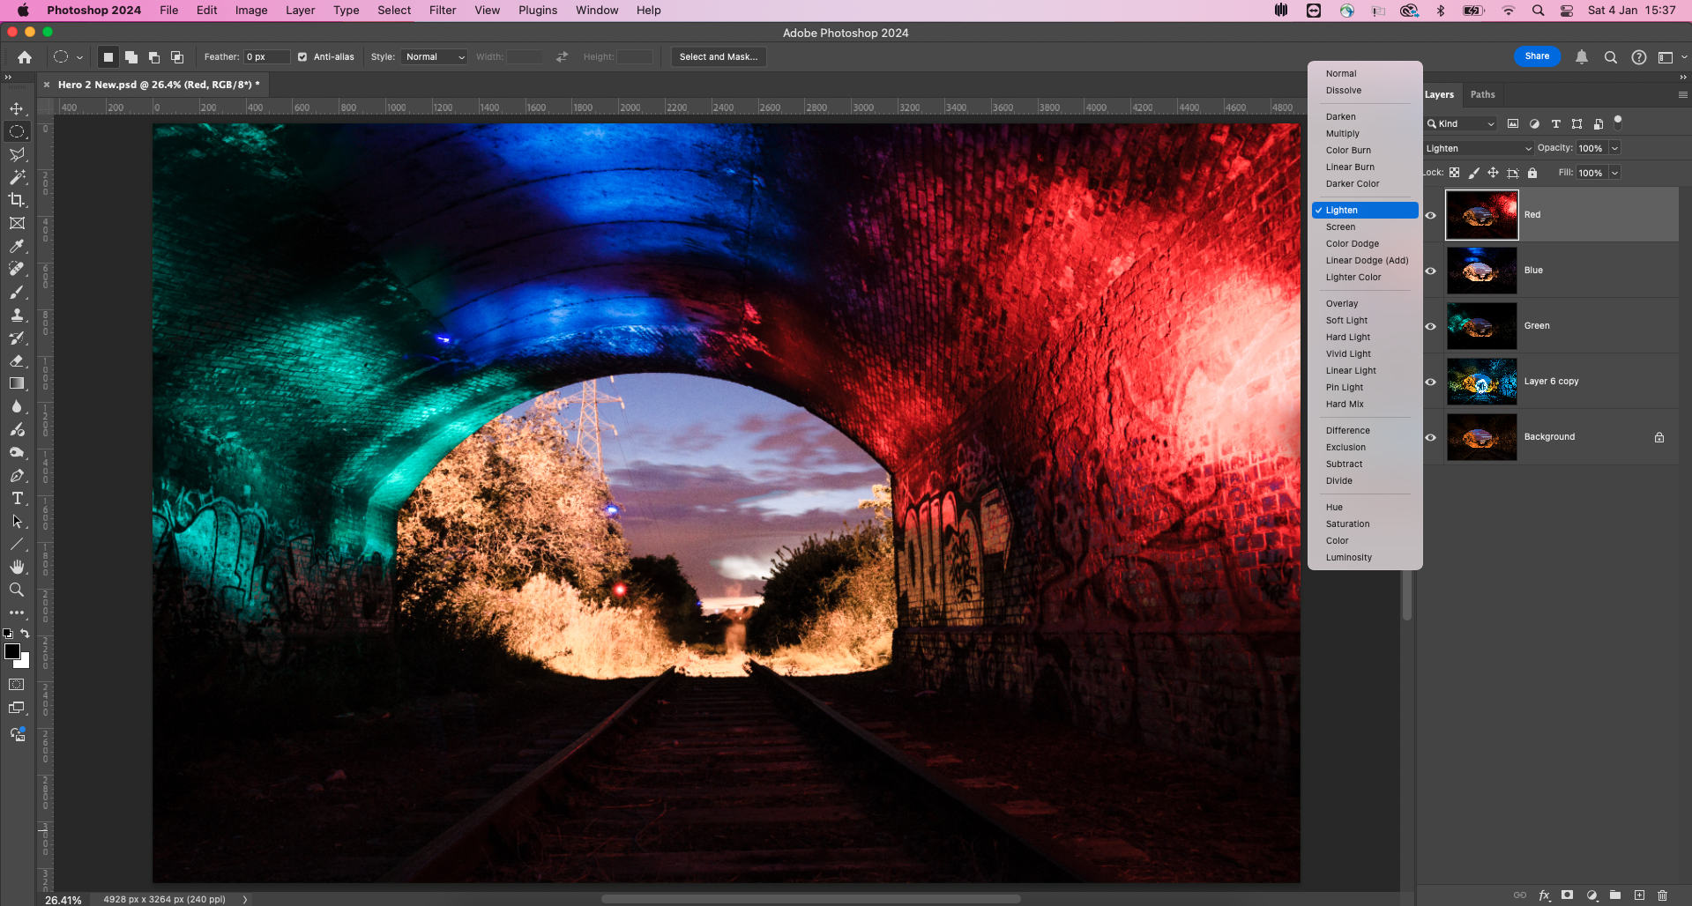This screenshot has height=906, width=1692.
Task: Expand the layer Opacity dropdown arrow
Action: (1614, 148)
